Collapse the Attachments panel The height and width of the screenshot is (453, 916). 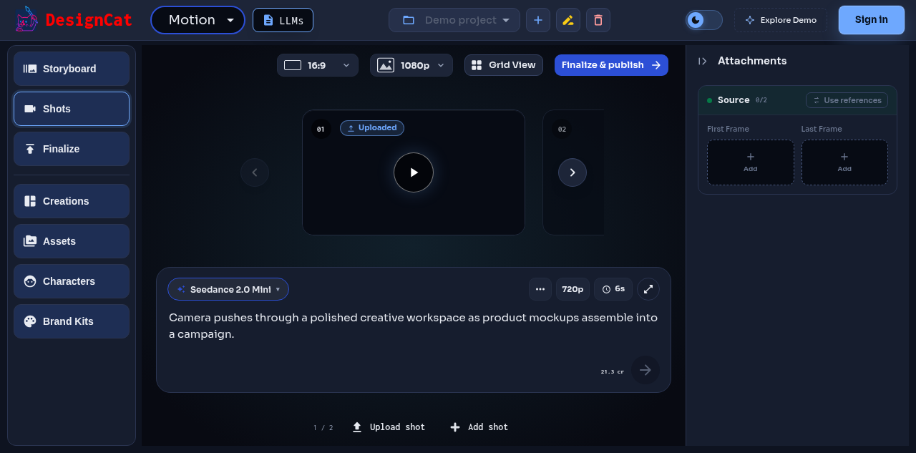coord(703,62)
